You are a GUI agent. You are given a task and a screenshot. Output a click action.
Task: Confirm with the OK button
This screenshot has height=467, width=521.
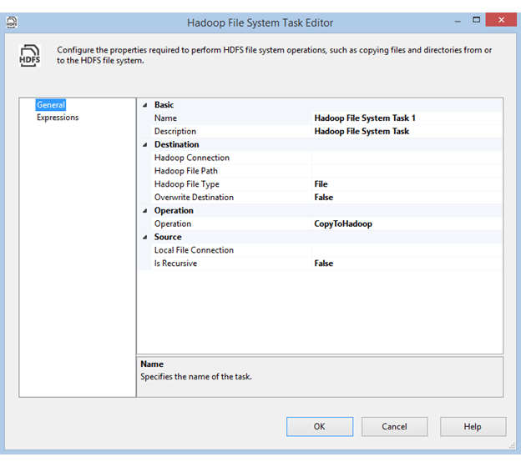tap(320, 427)
